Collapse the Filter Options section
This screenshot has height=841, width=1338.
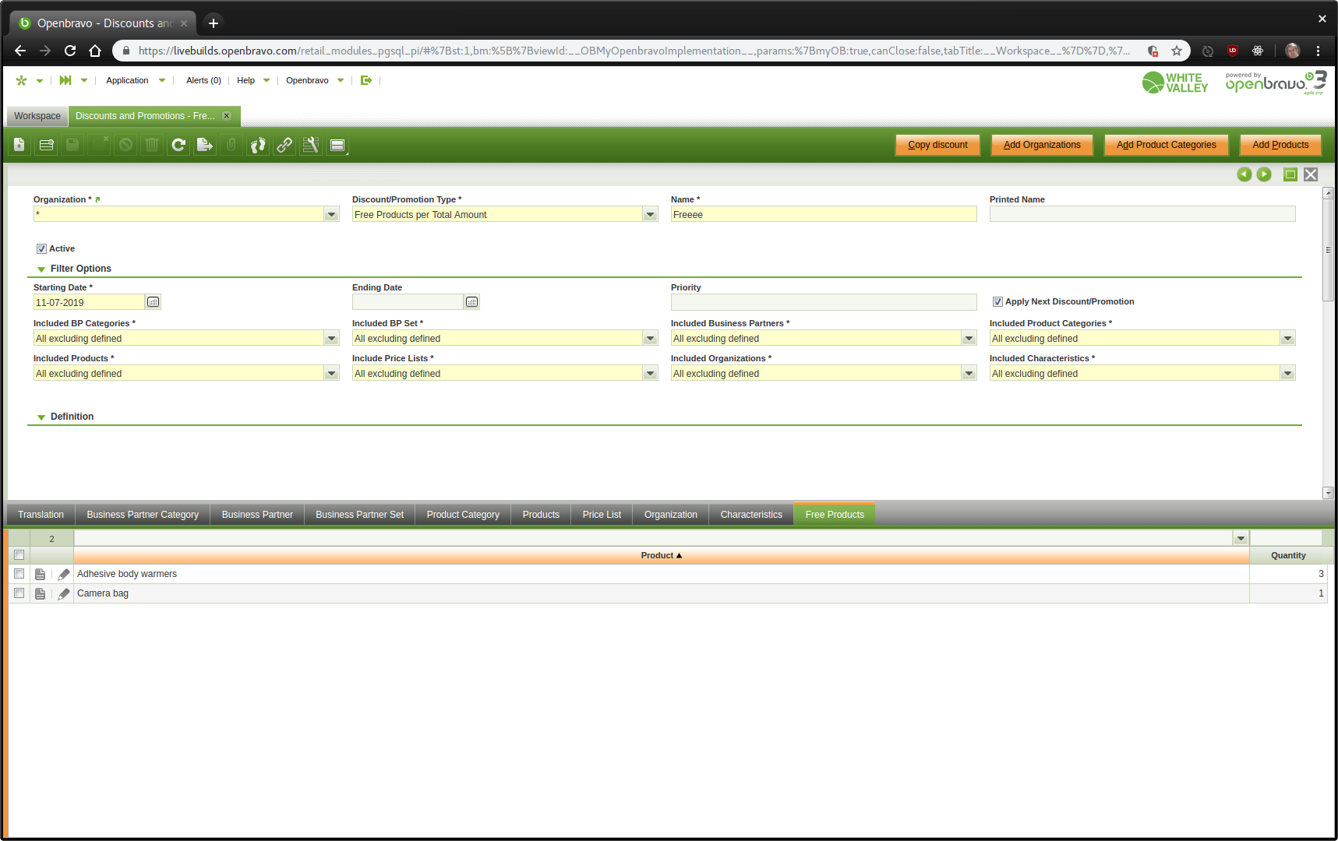pos(41,269)
